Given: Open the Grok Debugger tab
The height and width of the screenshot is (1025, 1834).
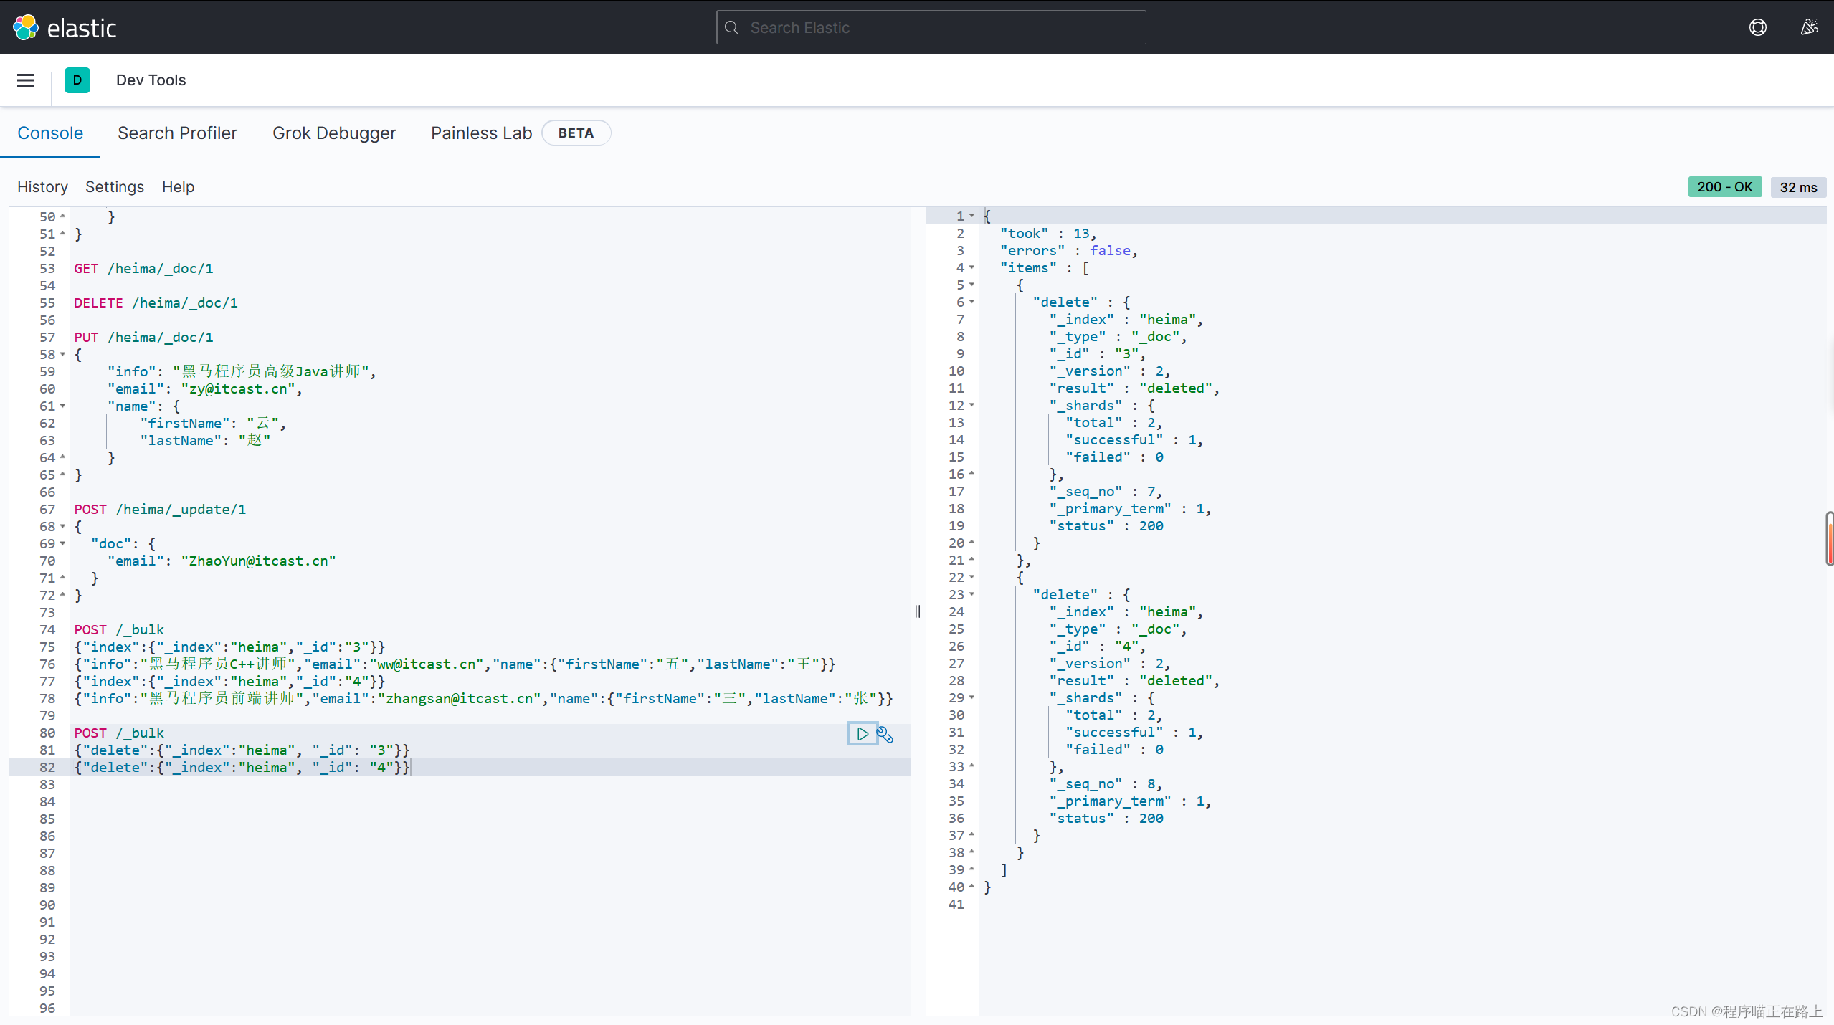Looking at the screenshot, I should 334,133.
